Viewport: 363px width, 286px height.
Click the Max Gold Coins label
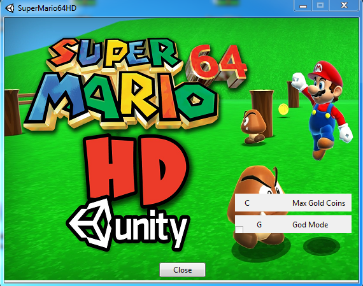tap(318, 203)
